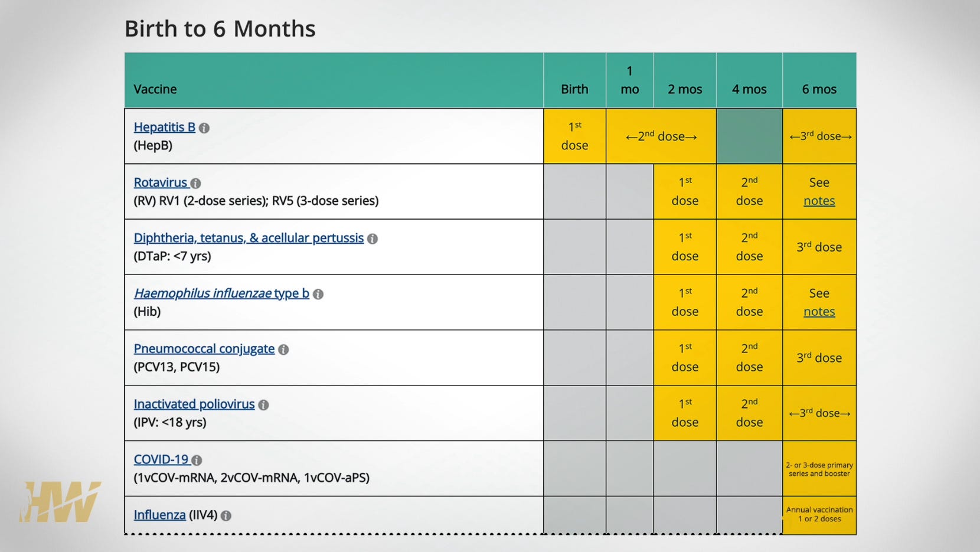Open the Hepatitis B vaccine link

click(165, 127)
